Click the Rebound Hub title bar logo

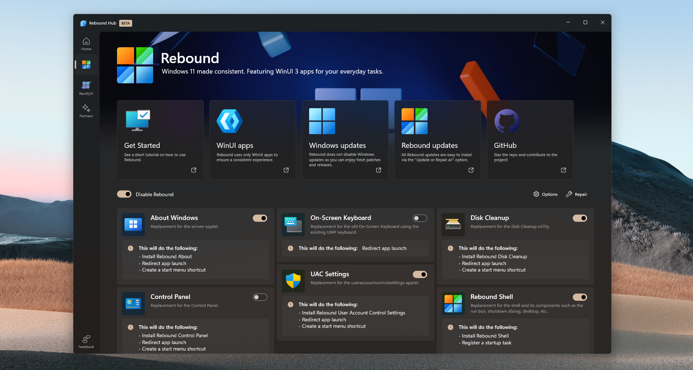click(x=83, y=23)
